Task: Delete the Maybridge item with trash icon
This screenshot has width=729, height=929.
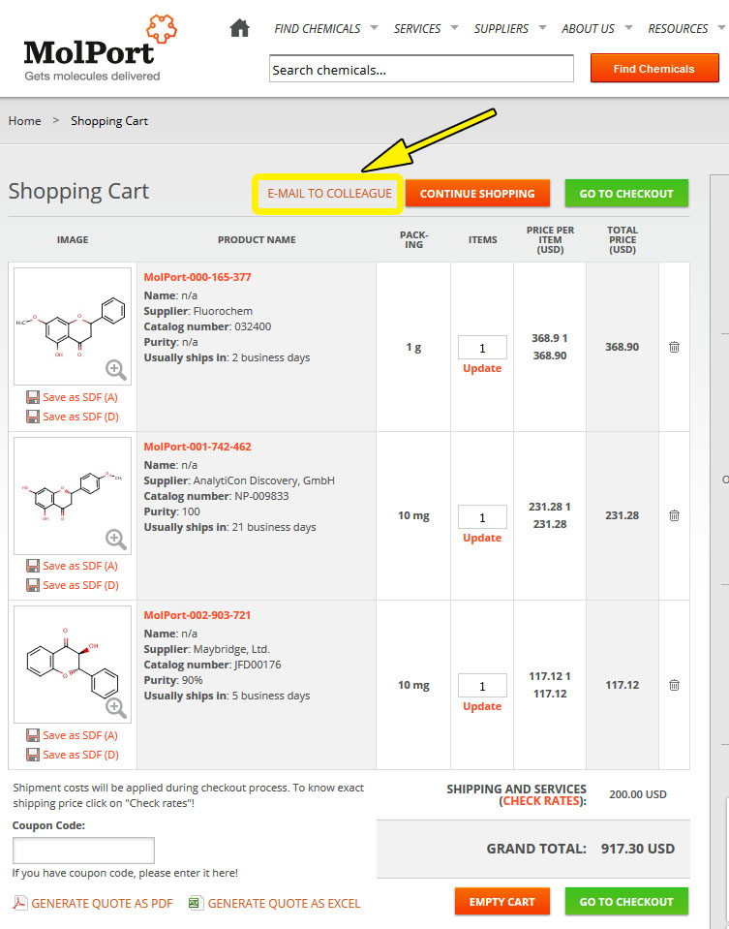Action: 674,685
